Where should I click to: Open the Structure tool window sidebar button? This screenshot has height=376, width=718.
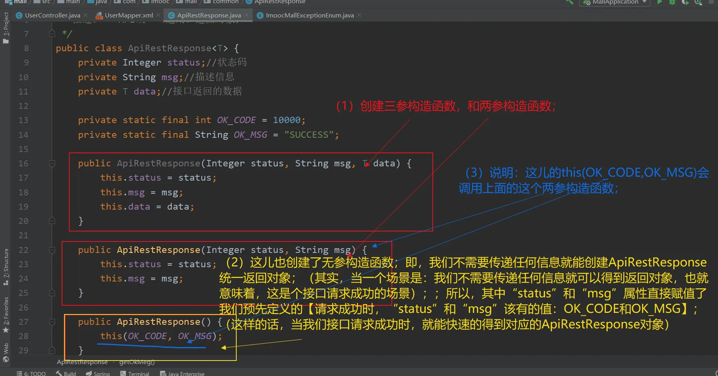point(6,267)
